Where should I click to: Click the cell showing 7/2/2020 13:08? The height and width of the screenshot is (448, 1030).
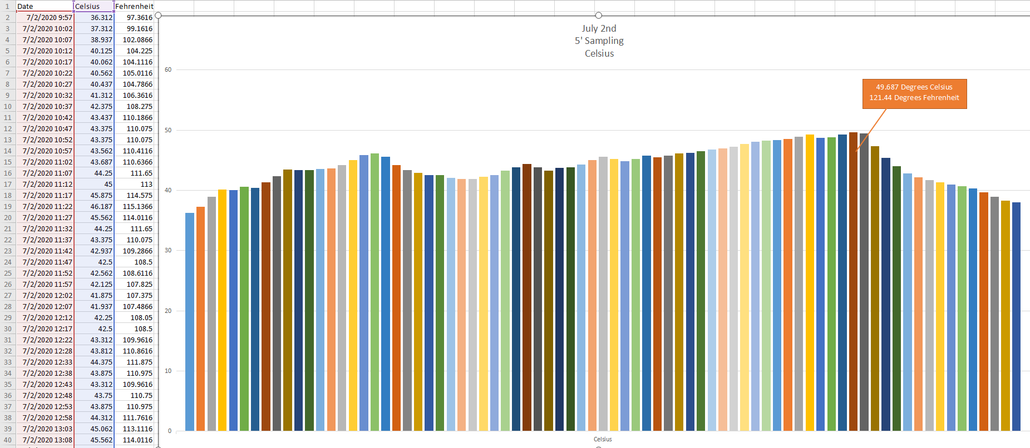click(x=45, y=440)
